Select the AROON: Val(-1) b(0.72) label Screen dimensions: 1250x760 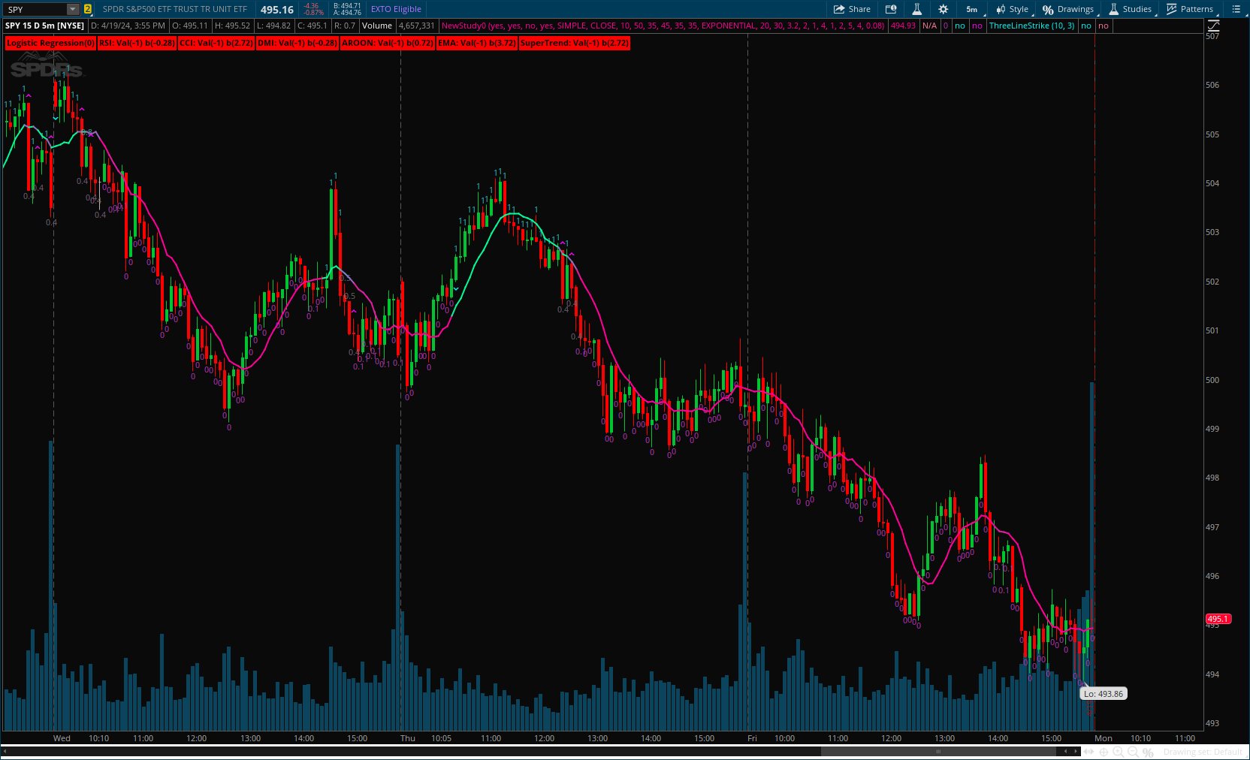387,43
